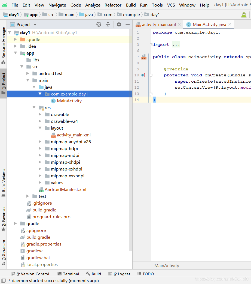The width and height of the screenshot is (251, 284).
Task: Click the Collapse All icon in Project panel
Action: point(108,24)
